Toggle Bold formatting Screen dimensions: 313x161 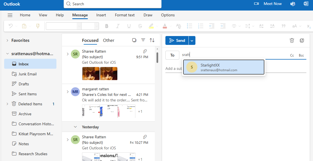click(106, 26)
